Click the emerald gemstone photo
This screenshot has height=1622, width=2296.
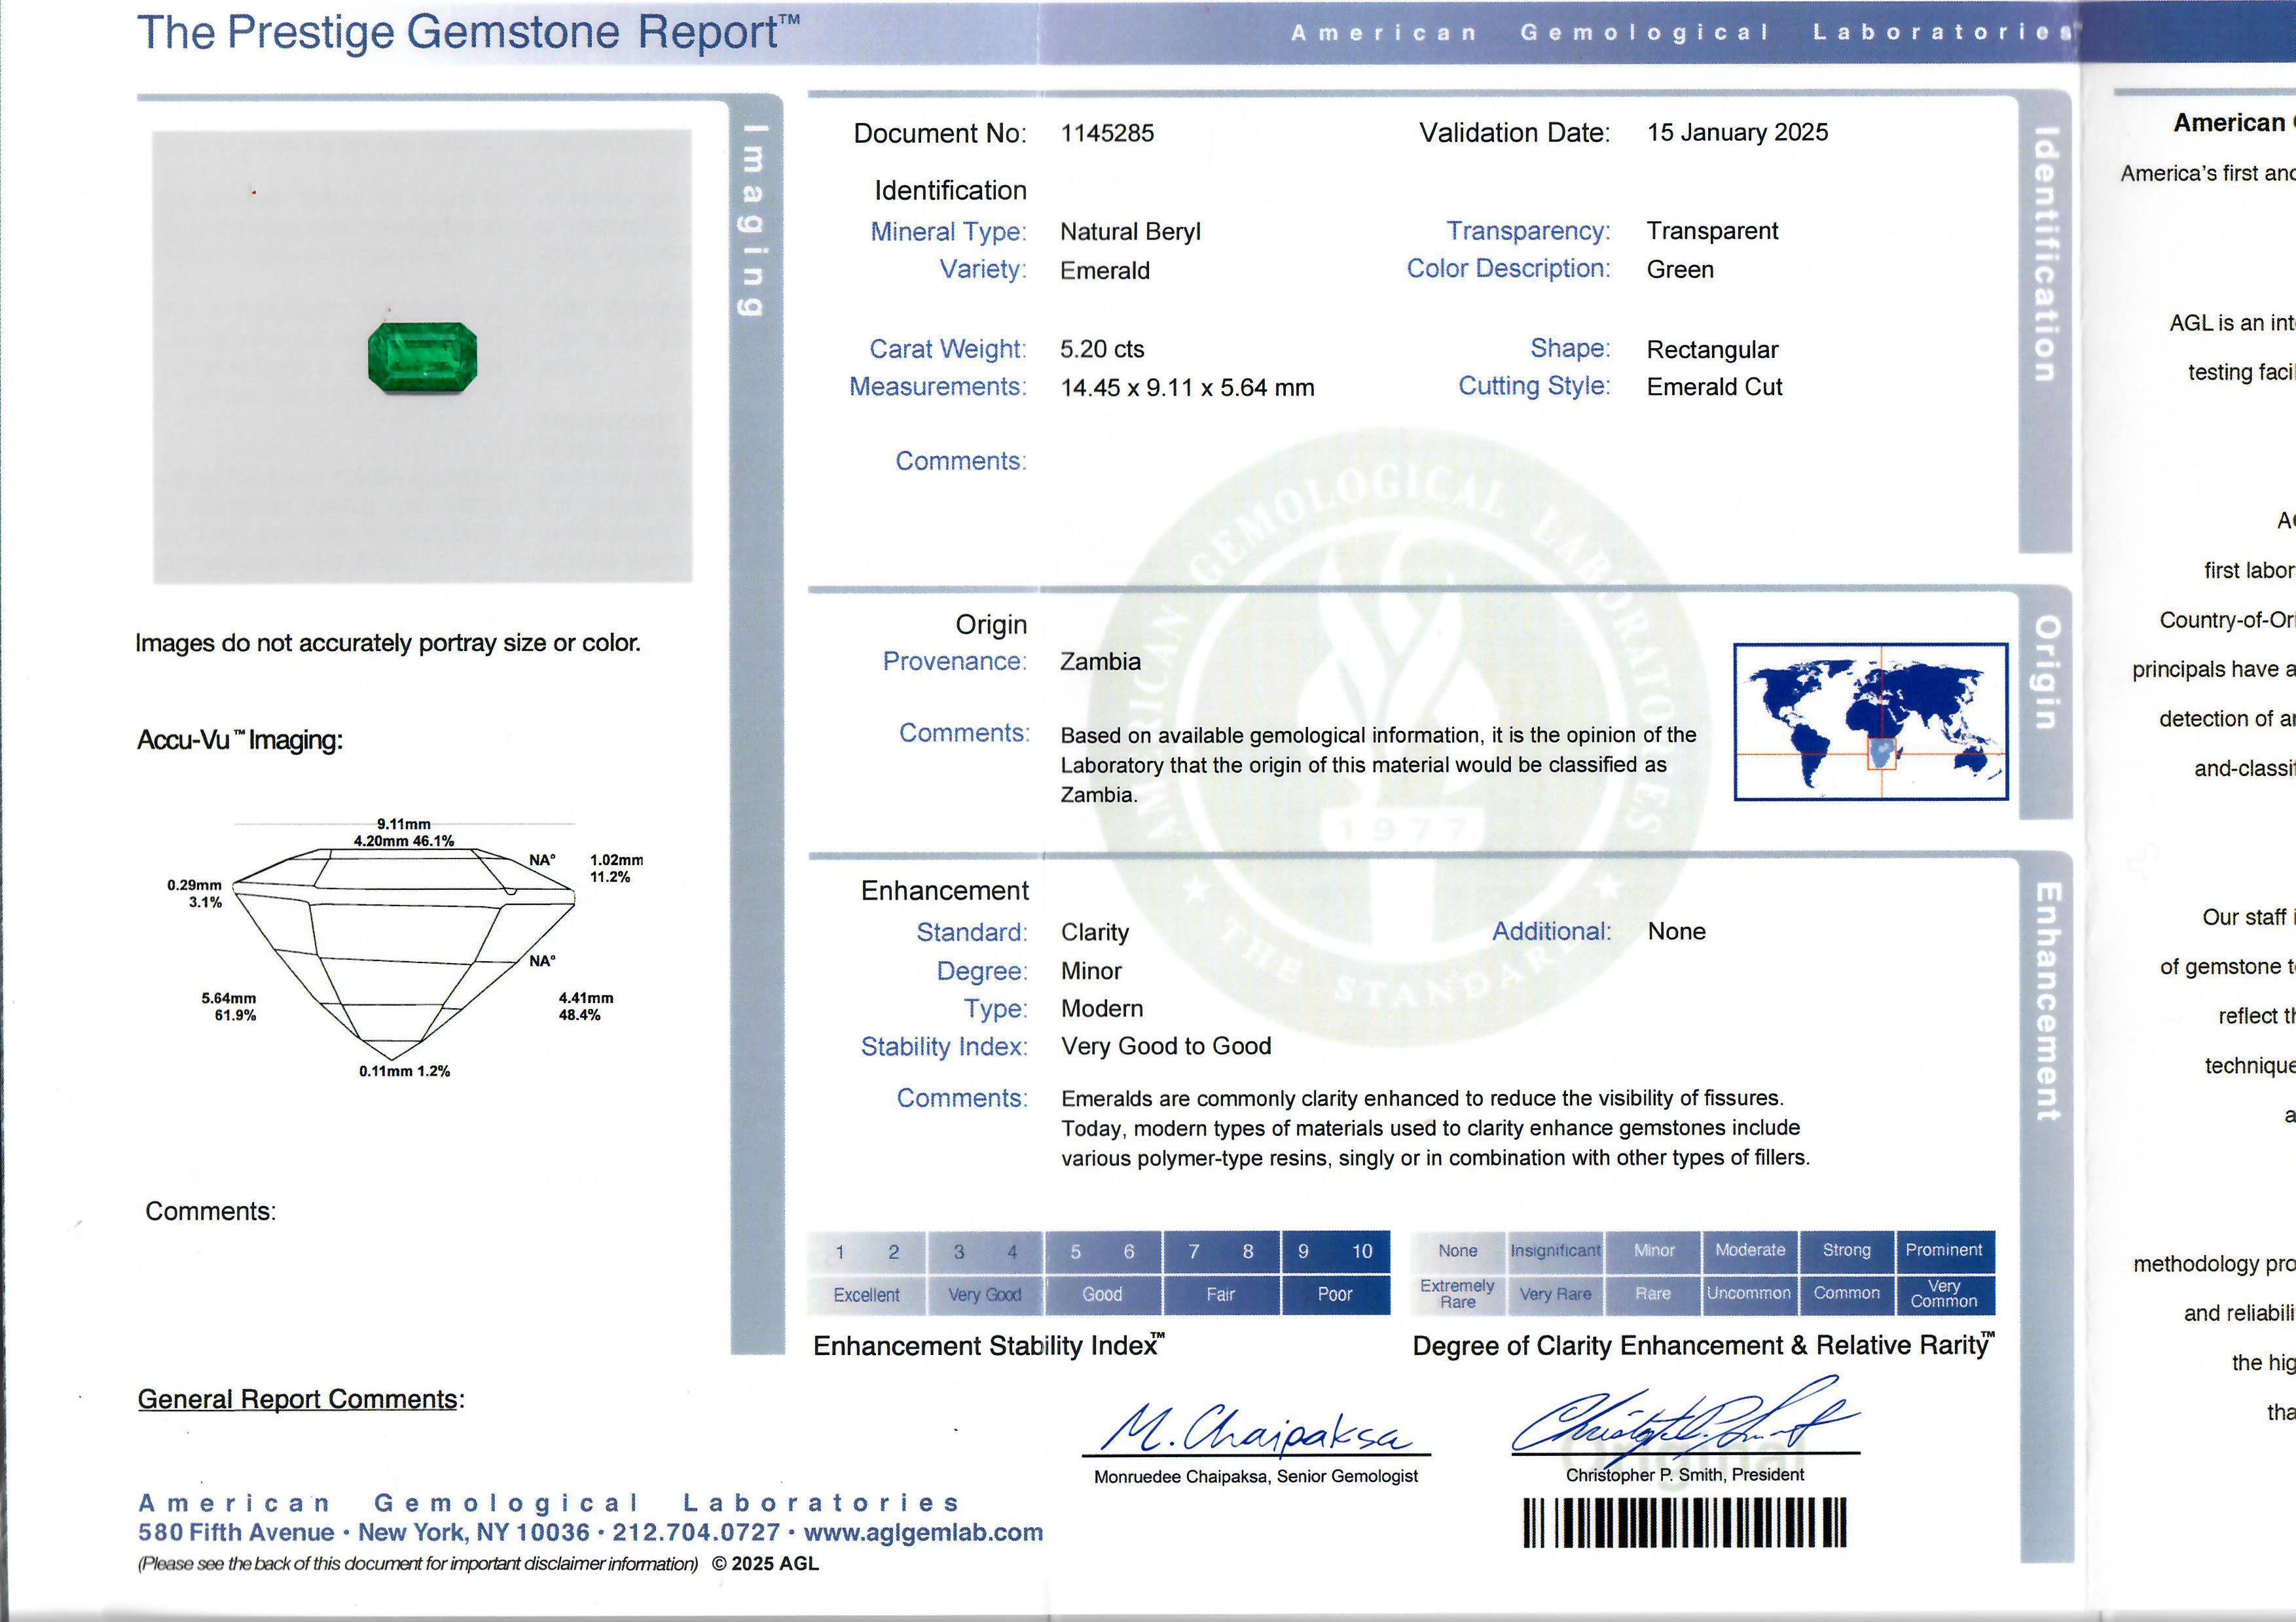coord(422,357)
